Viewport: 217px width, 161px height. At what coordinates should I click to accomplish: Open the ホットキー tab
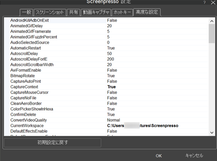point(122,12)
